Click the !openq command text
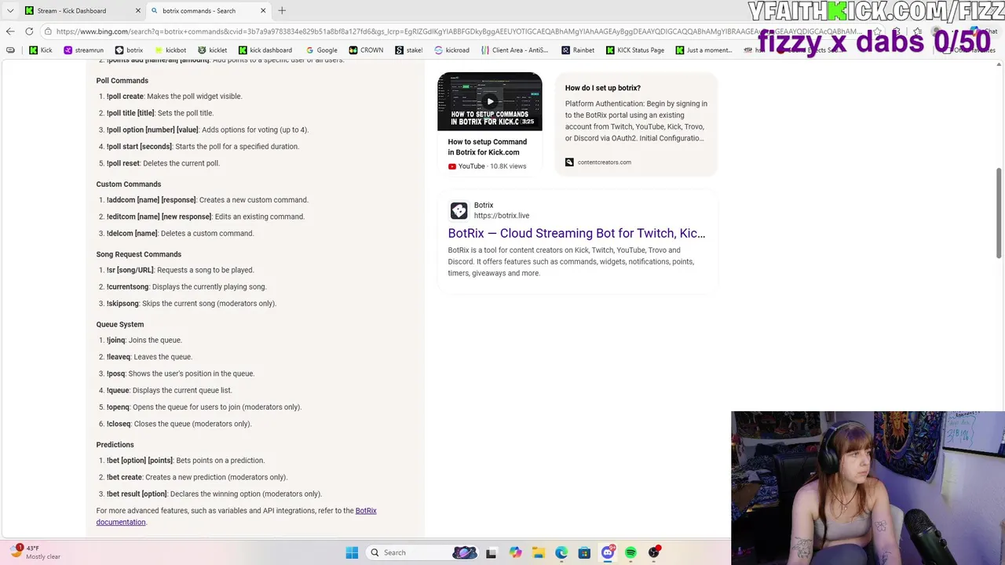 click(x=118, y=407)
